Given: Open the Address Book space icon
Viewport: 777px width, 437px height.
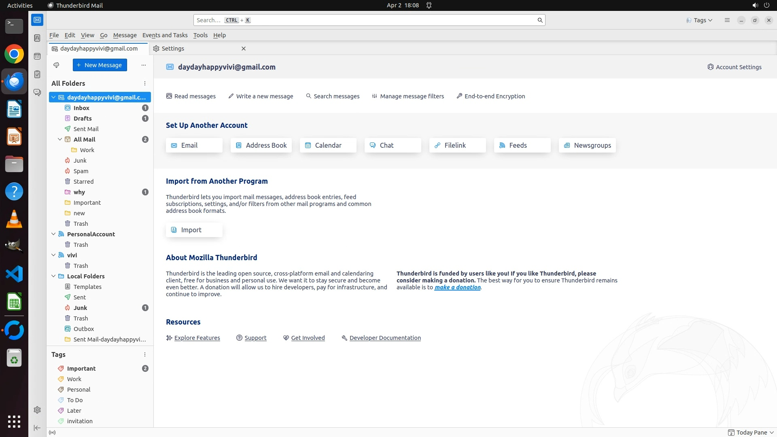Looking at the screenshot, I should (x=37, y=38).
